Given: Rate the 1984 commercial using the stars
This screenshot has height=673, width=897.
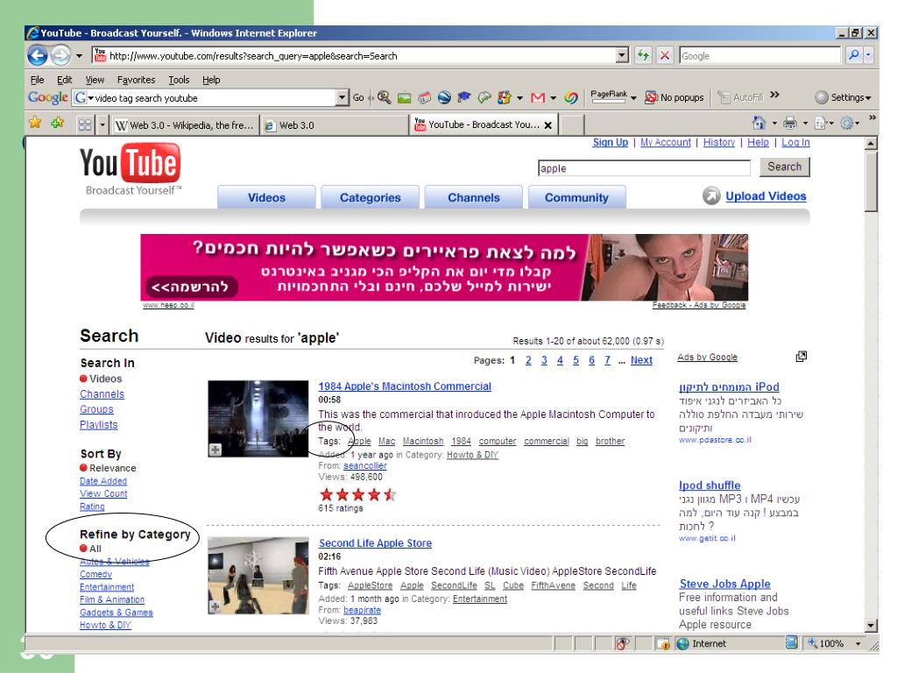Looking at the screenshot, I should (x=358, y=494).
